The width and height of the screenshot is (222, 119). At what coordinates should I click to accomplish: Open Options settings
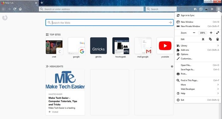coord(198,54)
